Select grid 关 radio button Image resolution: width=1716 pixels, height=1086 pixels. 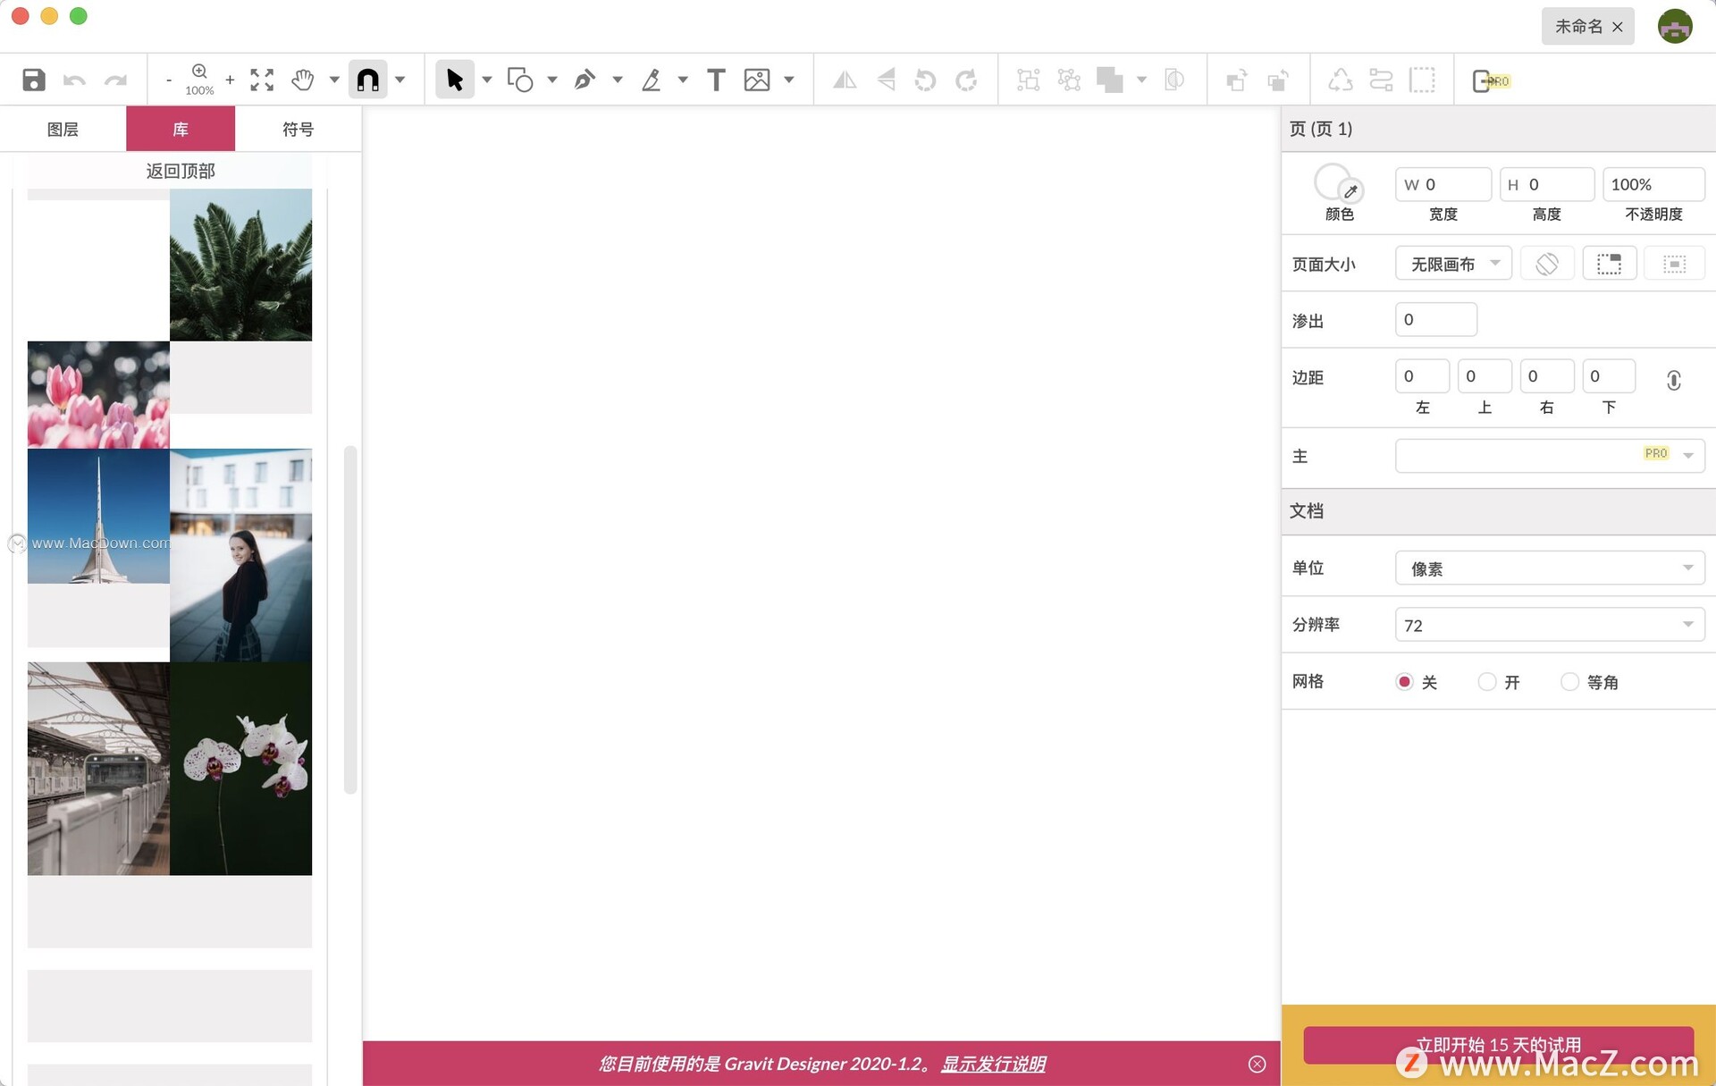click(1404, 682)
